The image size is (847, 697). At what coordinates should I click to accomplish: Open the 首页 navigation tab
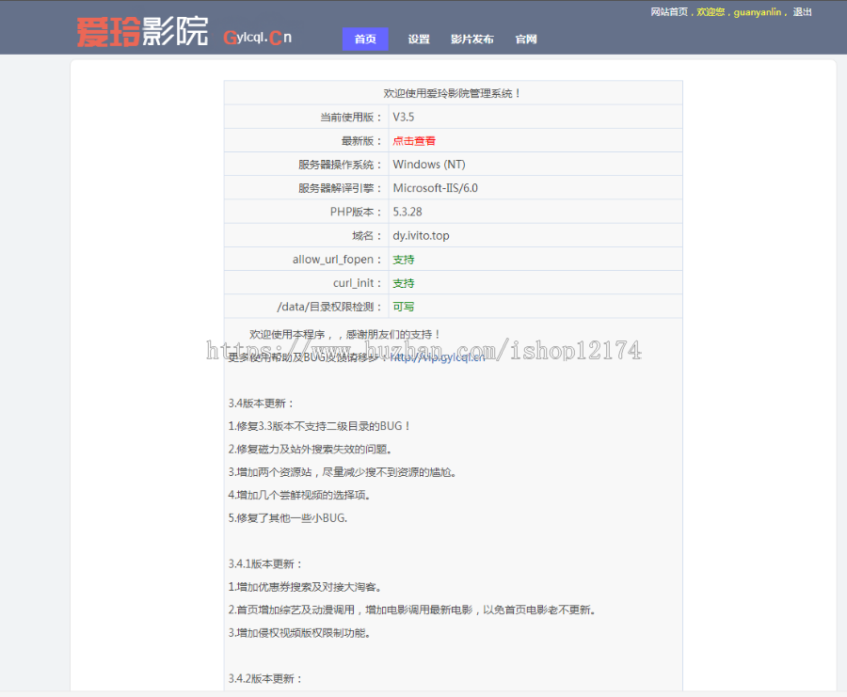(364, 40)
